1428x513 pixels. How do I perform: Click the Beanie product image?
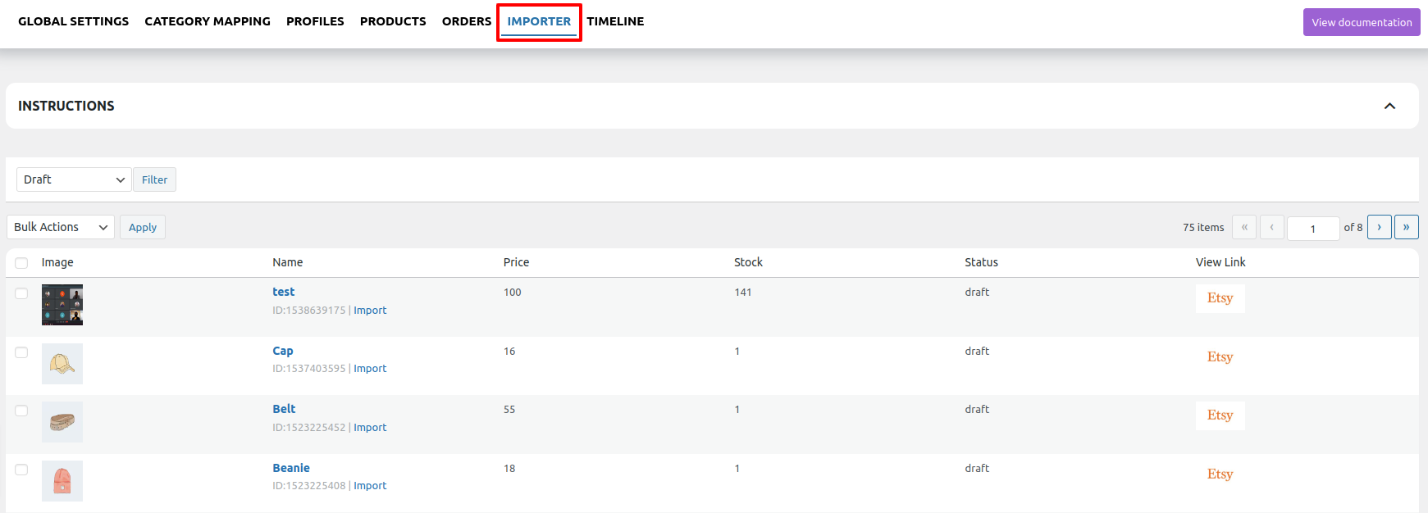(62, 481)
